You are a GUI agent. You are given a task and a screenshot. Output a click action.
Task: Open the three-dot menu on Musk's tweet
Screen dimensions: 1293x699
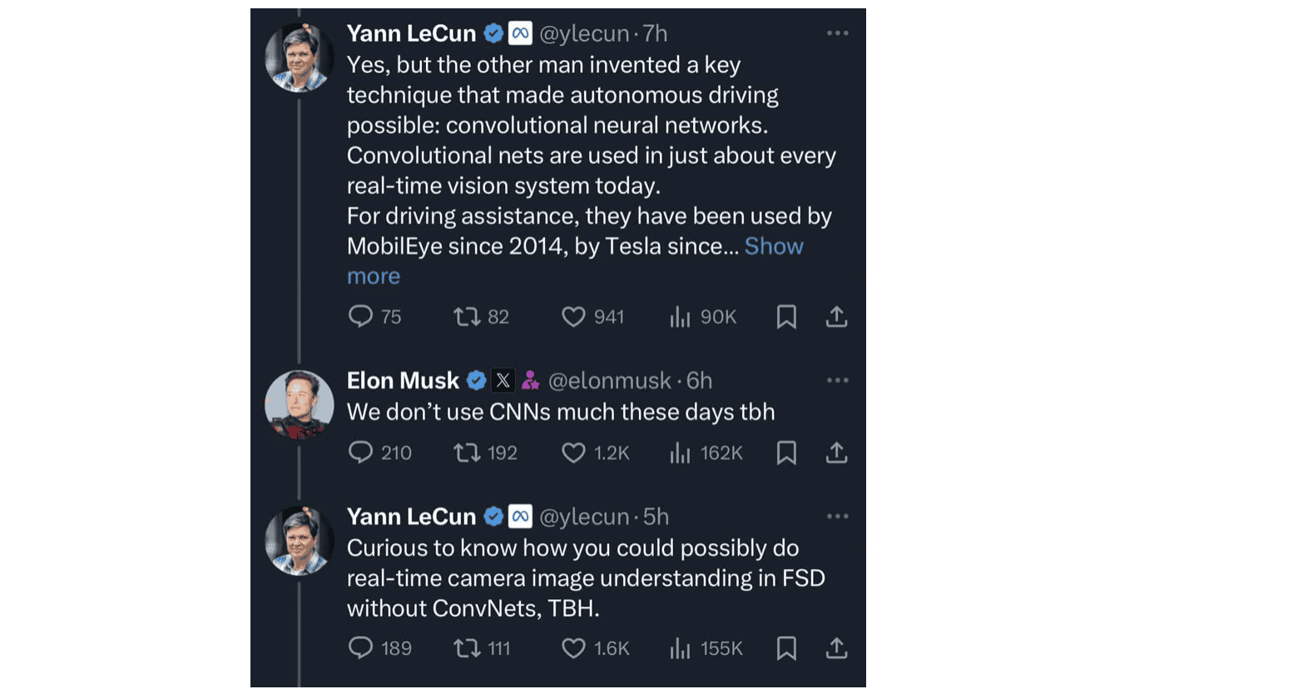point(837,380)
